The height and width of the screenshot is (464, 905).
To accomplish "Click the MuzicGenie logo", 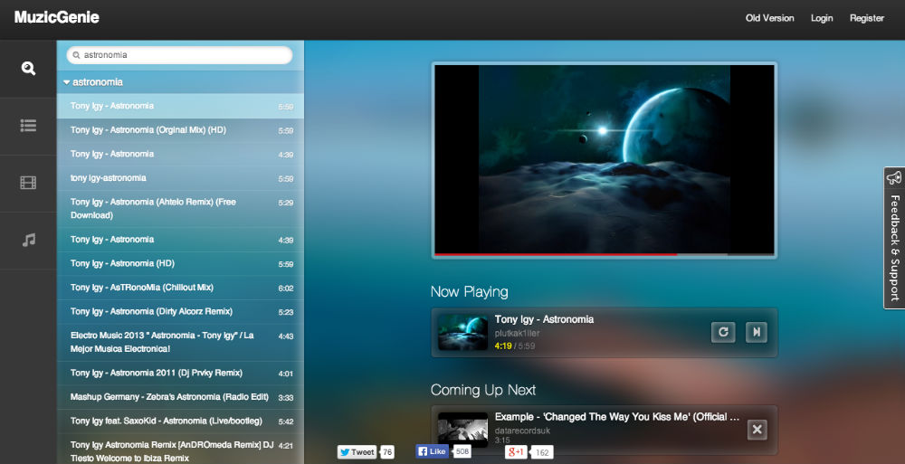I will (56, 17).
